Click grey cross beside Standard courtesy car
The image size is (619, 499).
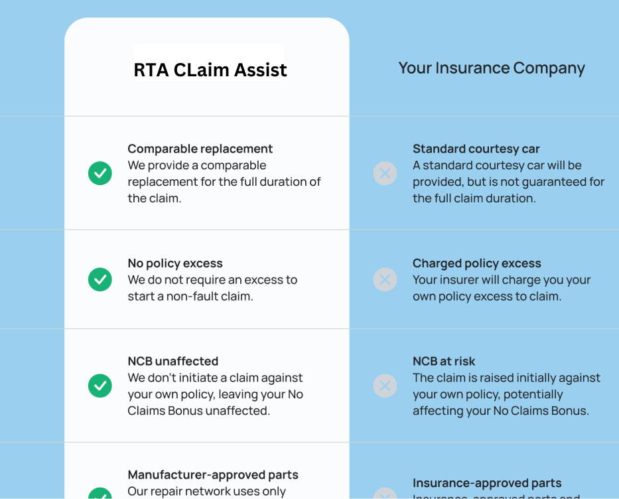(x=385, y=174)
